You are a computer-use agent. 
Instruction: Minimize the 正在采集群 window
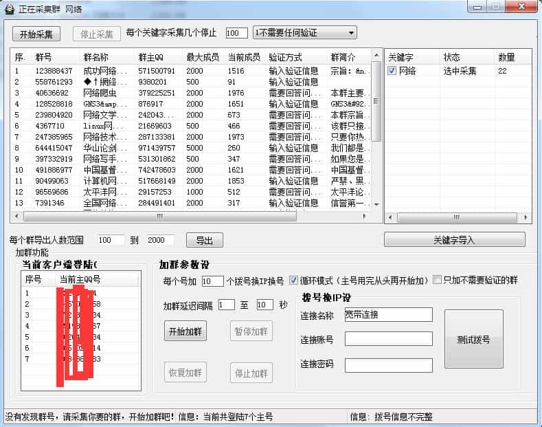click(477, 7)
